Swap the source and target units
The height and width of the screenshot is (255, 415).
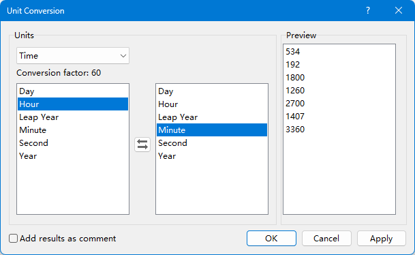coord(142,145)
